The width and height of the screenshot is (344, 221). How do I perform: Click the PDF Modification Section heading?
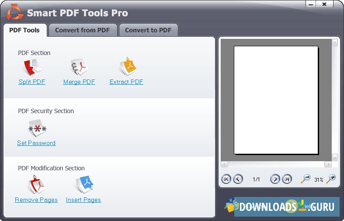(51, 168)
